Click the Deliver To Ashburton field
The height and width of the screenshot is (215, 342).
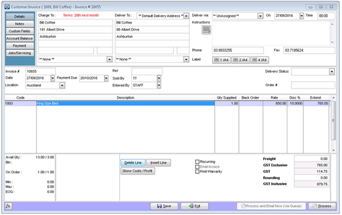(152, 37)
